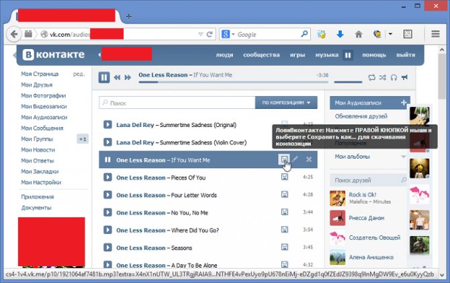Seek on the track progress bar in player
The height and width of the screenshot is (283, 450).
(x=233, y=82)
